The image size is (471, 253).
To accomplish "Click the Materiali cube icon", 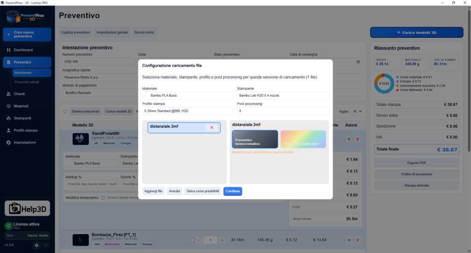I will 8,106.
